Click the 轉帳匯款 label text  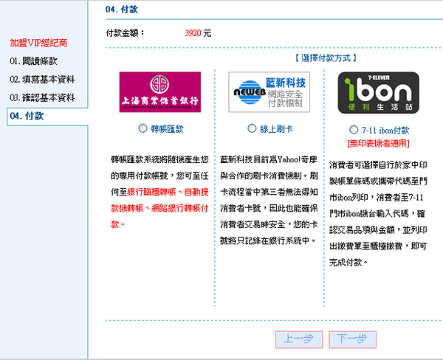pos(167,129)
